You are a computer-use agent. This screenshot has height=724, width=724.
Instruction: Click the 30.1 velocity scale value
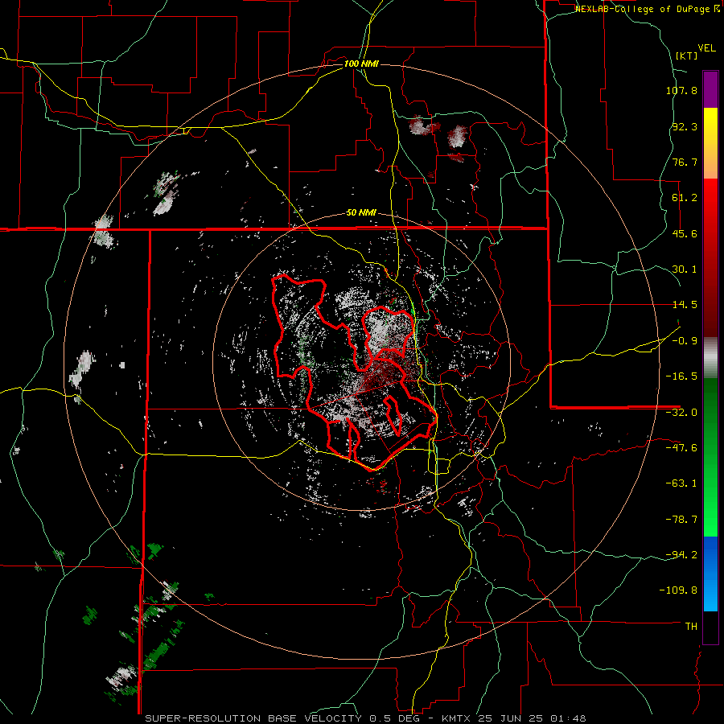click(x=685, y=269)
